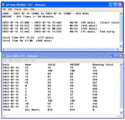
Task: Click scroll up arrow in off time window
Action: 121,13
